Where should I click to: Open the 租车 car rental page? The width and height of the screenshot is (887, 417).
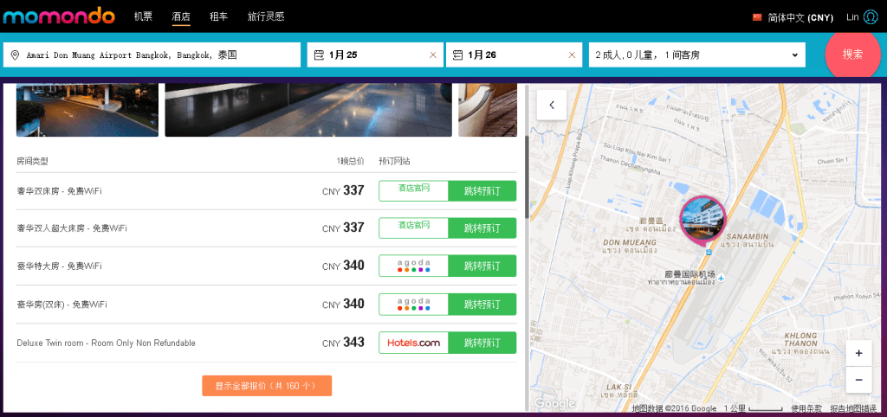[x=219, y=16]
